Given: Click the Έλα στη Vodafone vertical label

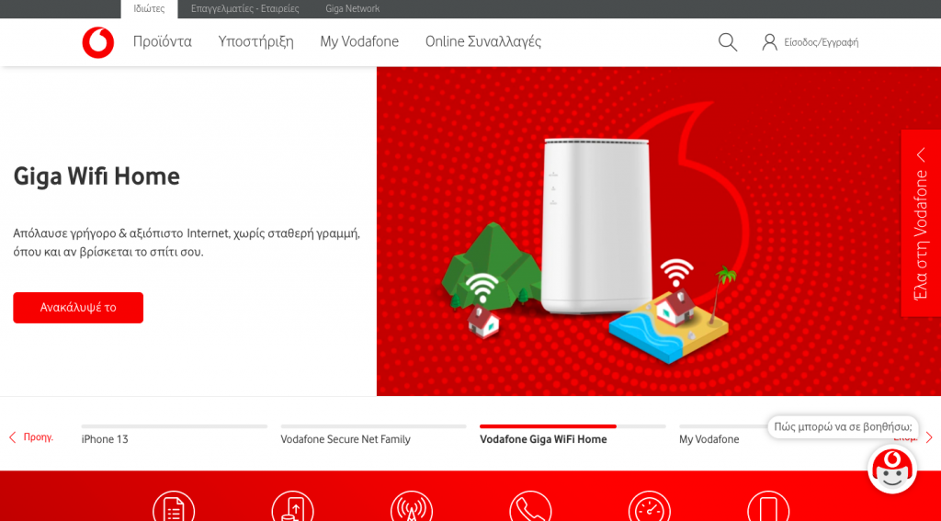Looking at the screenshot, I should pos(921,234).
